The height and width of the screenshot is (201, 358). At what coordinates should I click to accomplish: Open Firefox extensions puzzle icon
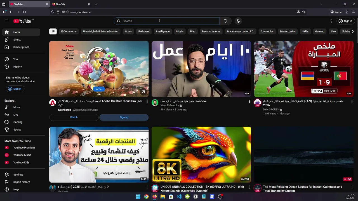click(x=347, y=12)
